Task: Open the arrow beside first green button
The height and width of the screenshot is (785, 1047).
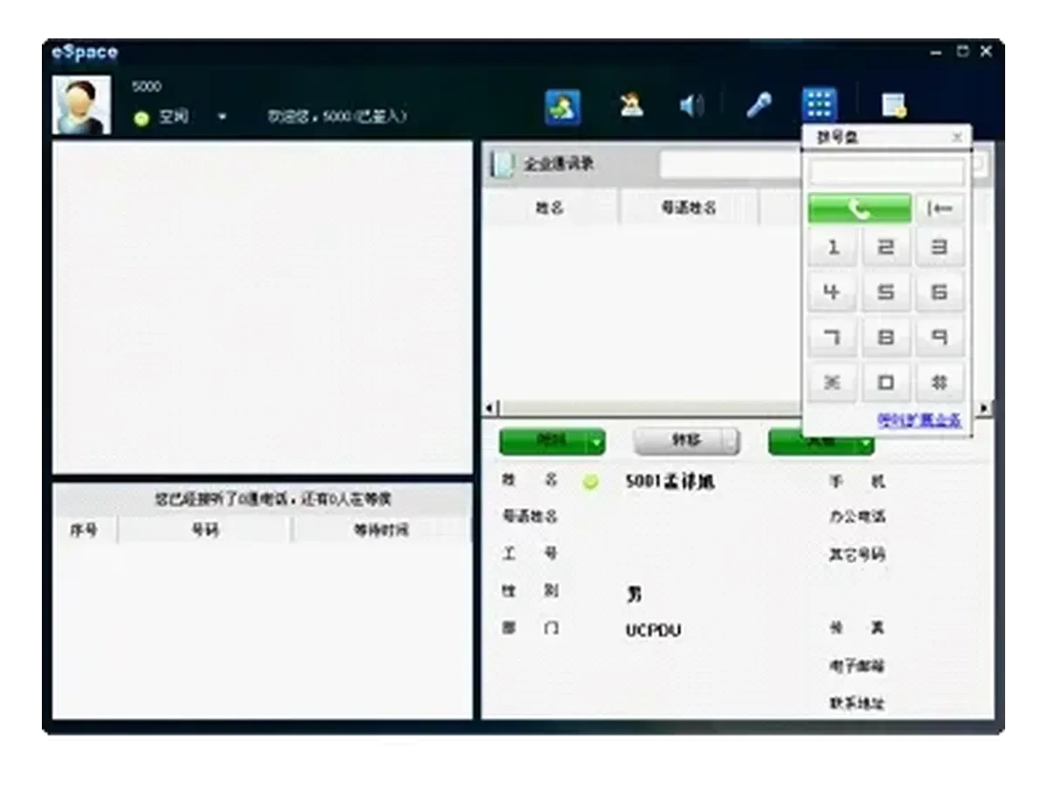Action: (x=596, y=442)
